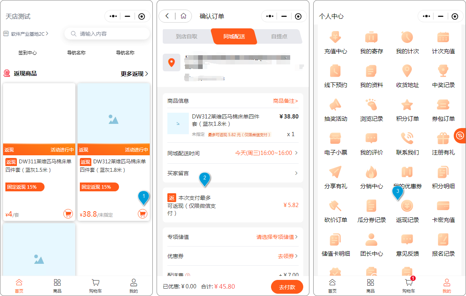
Task: Expand the 买家留言 buyer message row
Action: 296,173
